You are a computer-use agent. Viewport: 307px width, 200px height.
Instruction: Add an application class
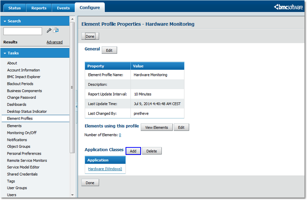tap(133, 151)
